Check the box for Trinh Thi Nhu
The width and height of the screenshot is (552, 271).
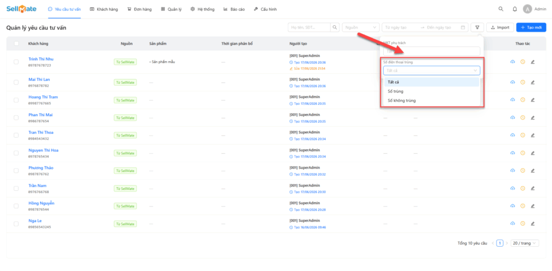16,62
